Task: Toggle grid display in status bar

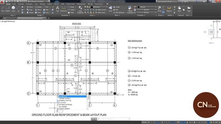Action: click(x=149, y=122)
